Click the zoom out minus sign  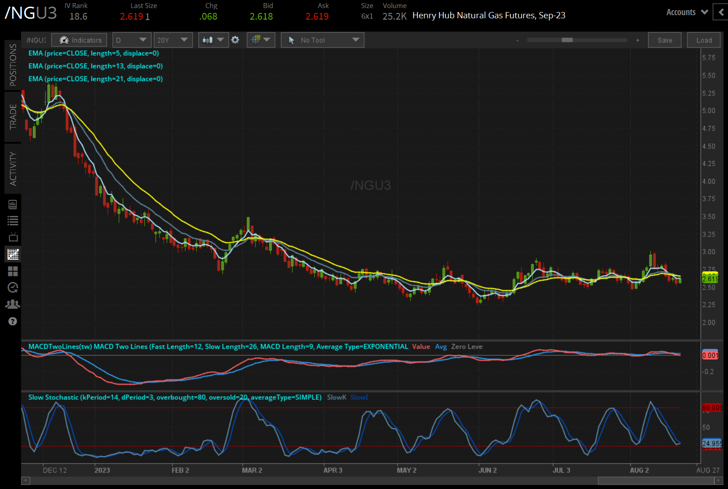[517, 40]
